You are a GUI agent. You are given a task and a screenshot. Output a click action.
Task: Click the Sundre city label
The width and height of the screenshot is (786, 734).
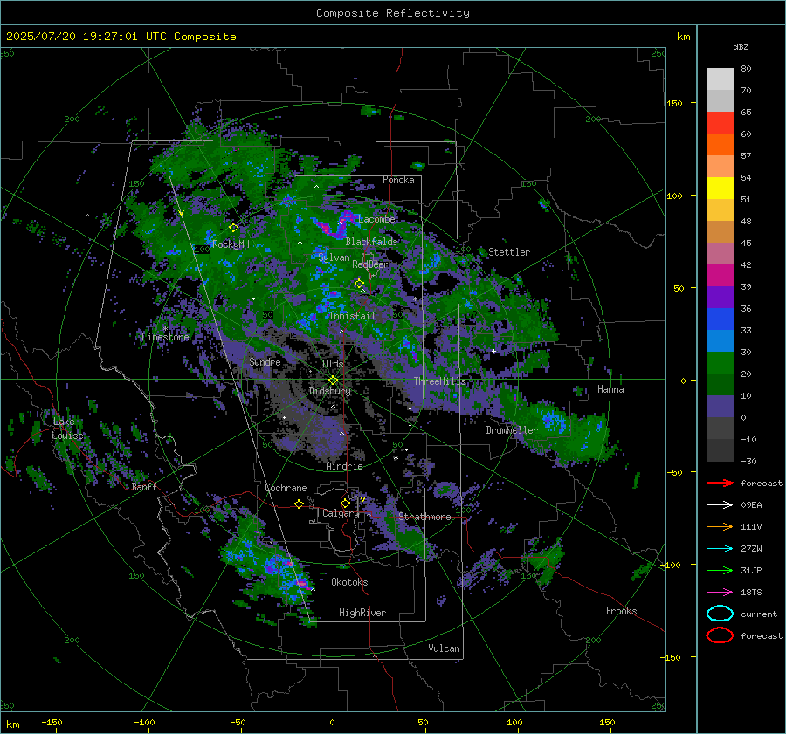(265, 361)
